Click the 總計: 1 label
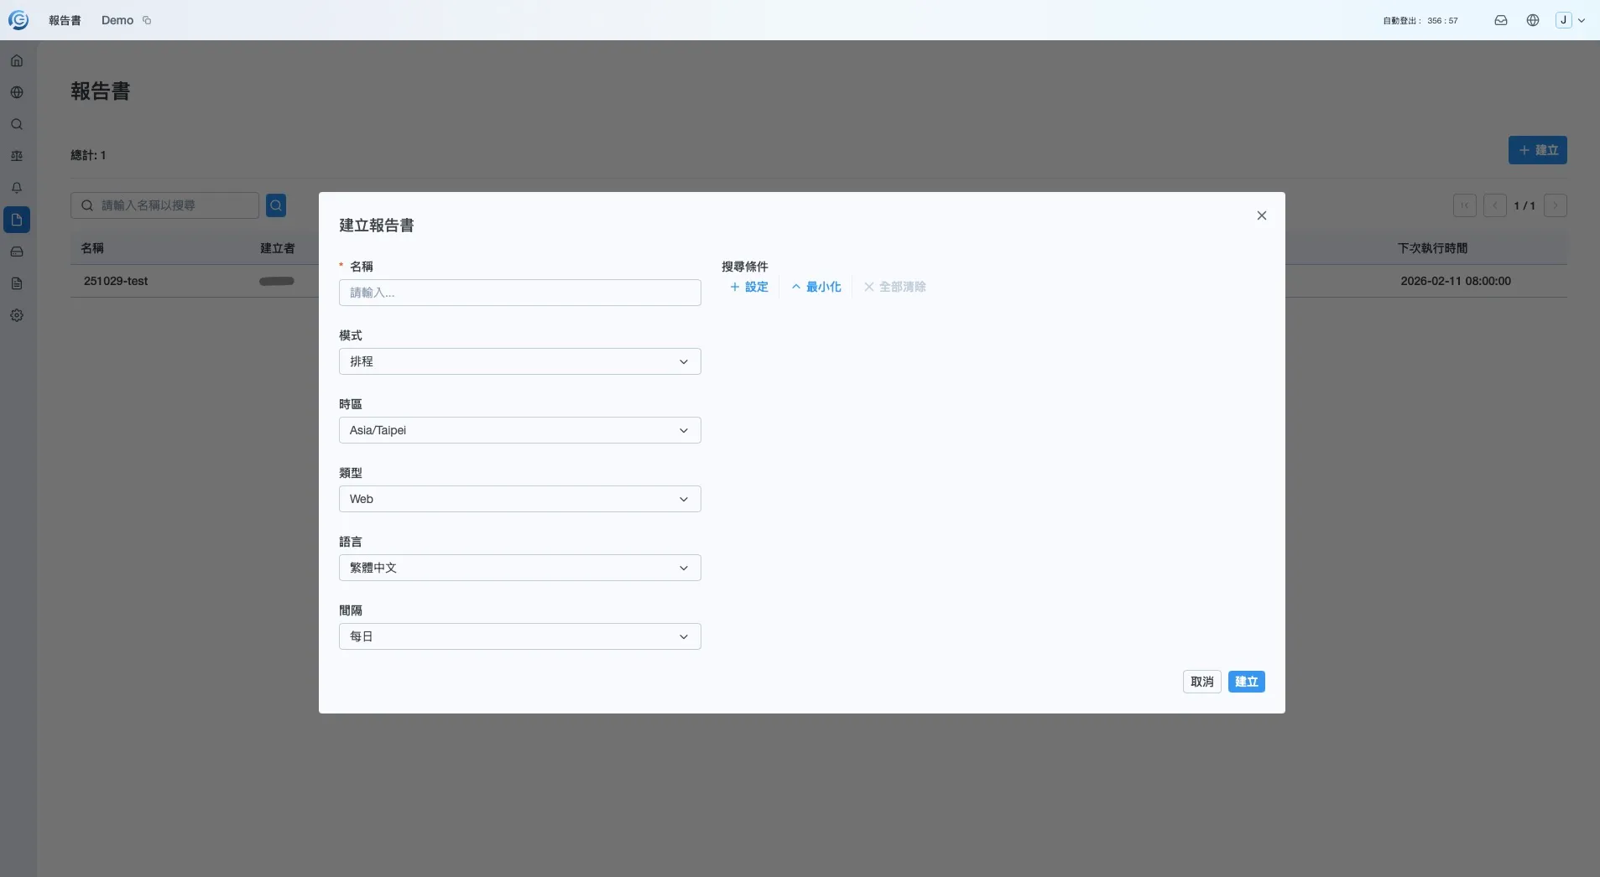 [x=88, y=155]
